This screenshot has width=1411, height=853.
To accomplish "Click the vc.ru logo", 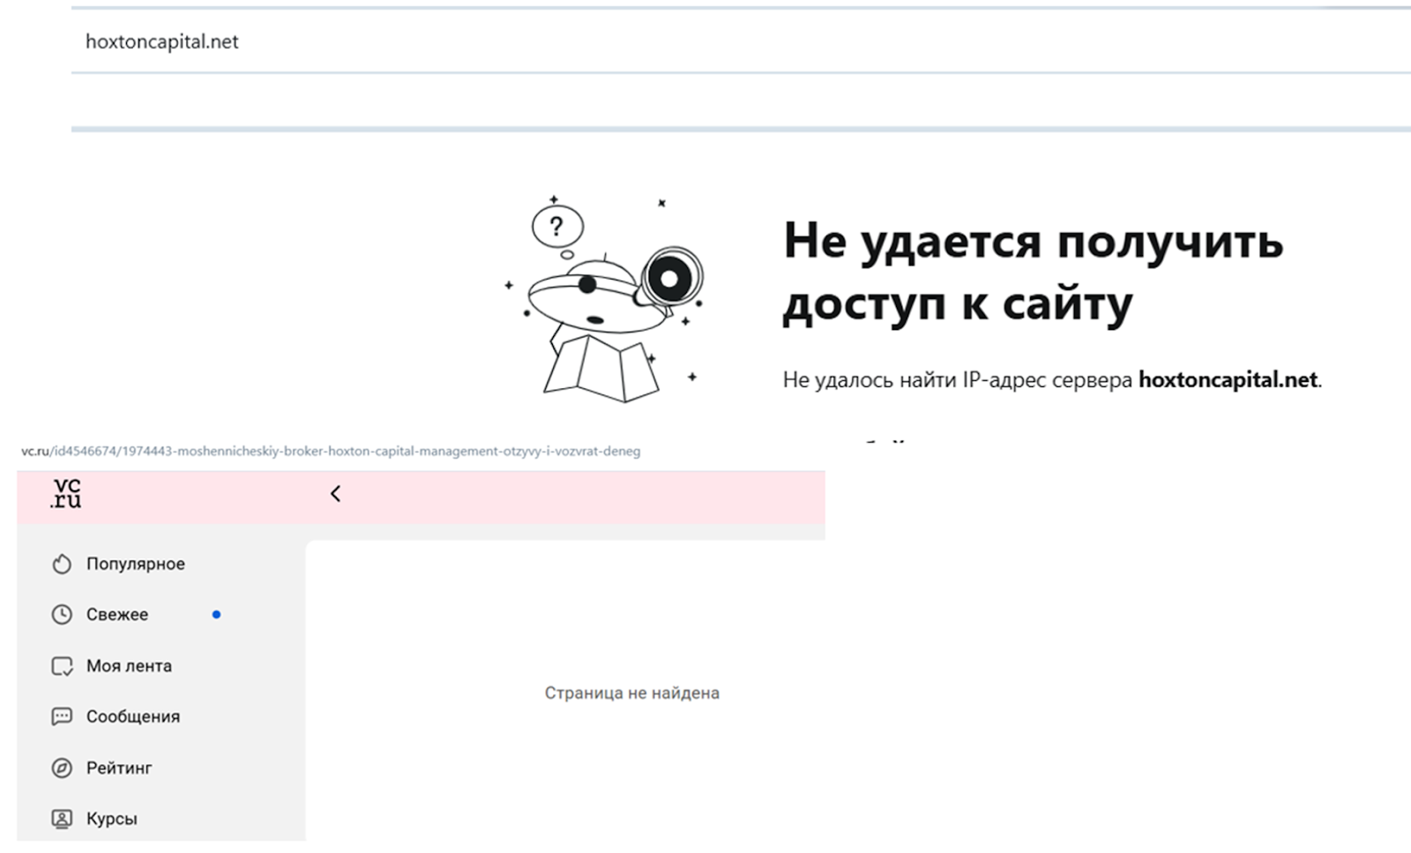I will tap(66, 493).
